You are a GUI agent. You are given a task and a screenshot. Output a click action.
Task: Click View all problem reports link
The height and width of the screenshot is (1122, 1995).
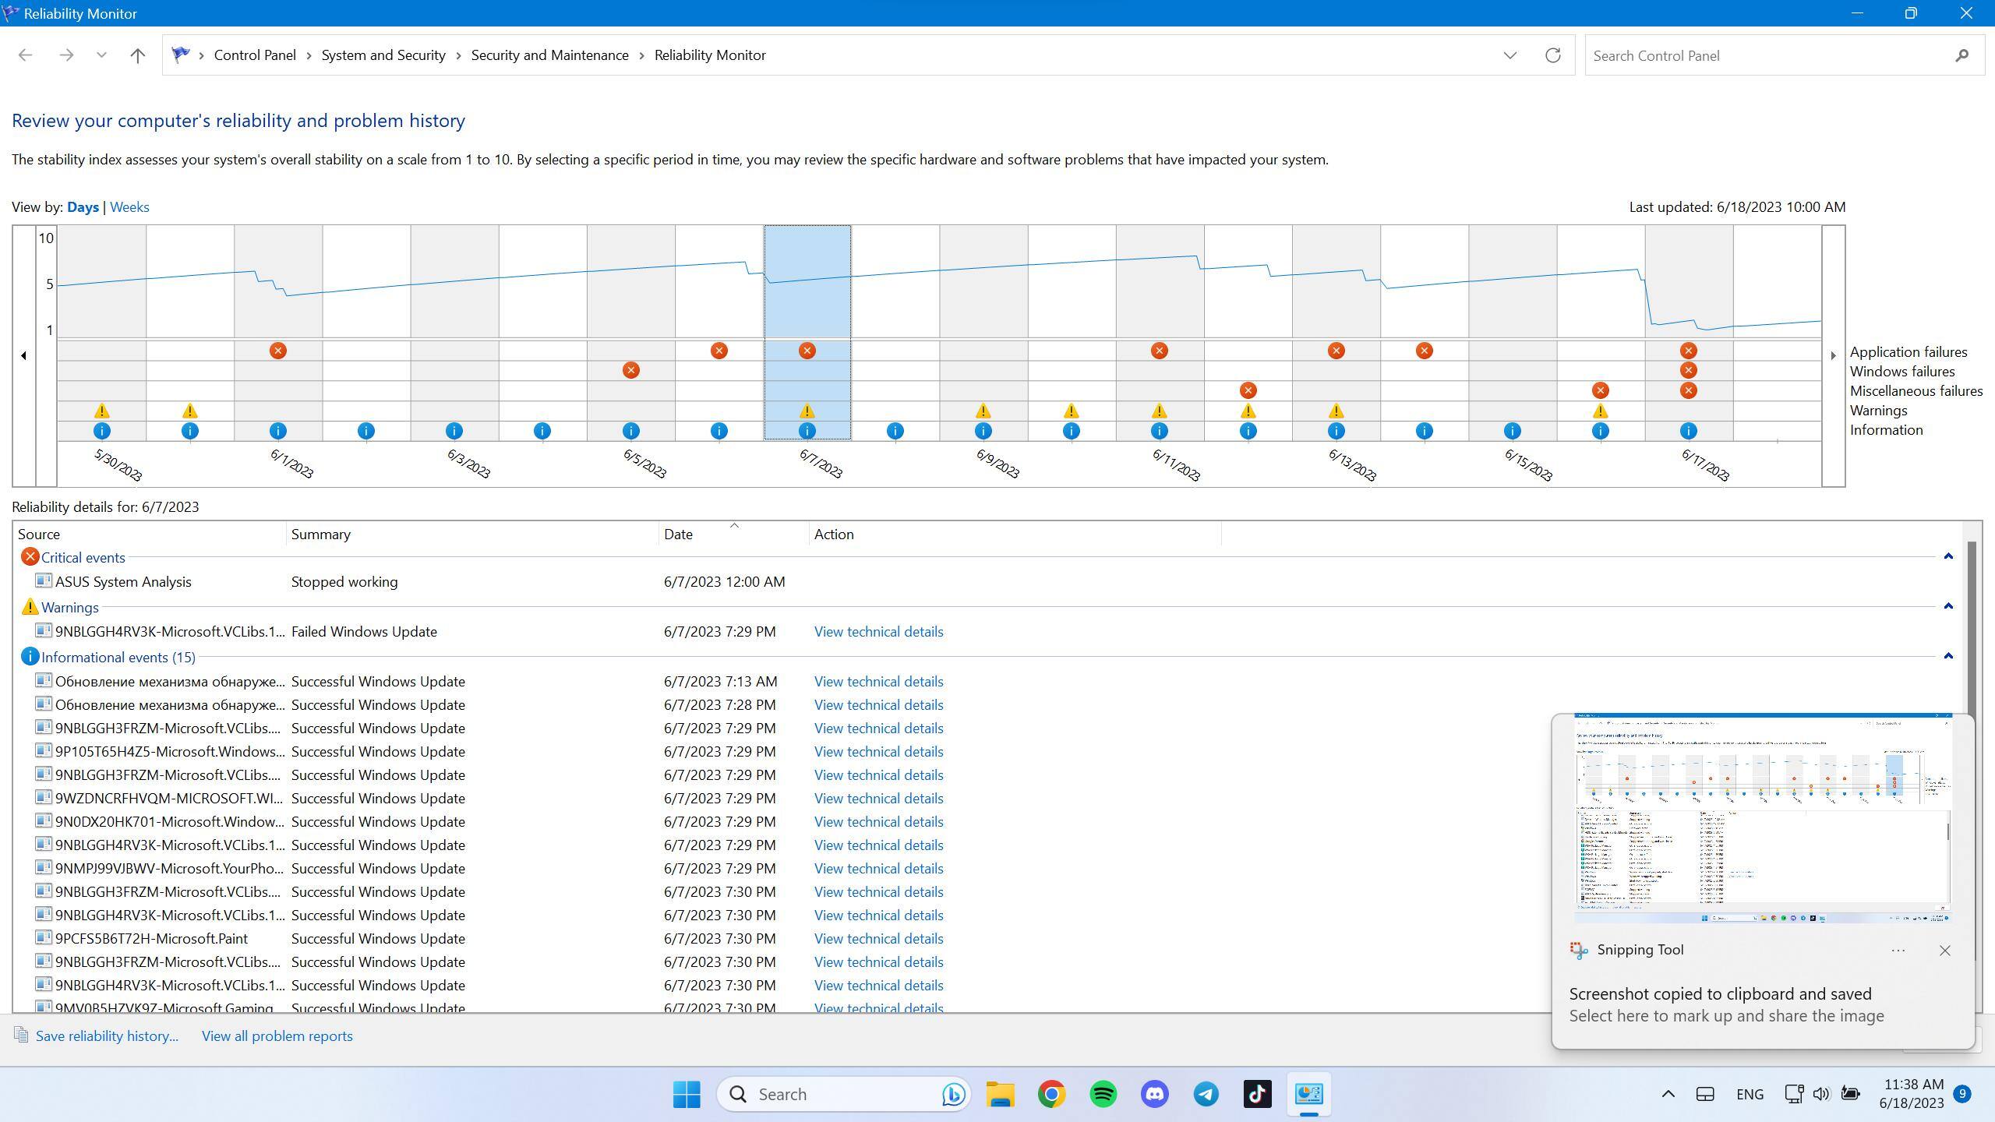pyautogui.click(x=277, y=1036)
